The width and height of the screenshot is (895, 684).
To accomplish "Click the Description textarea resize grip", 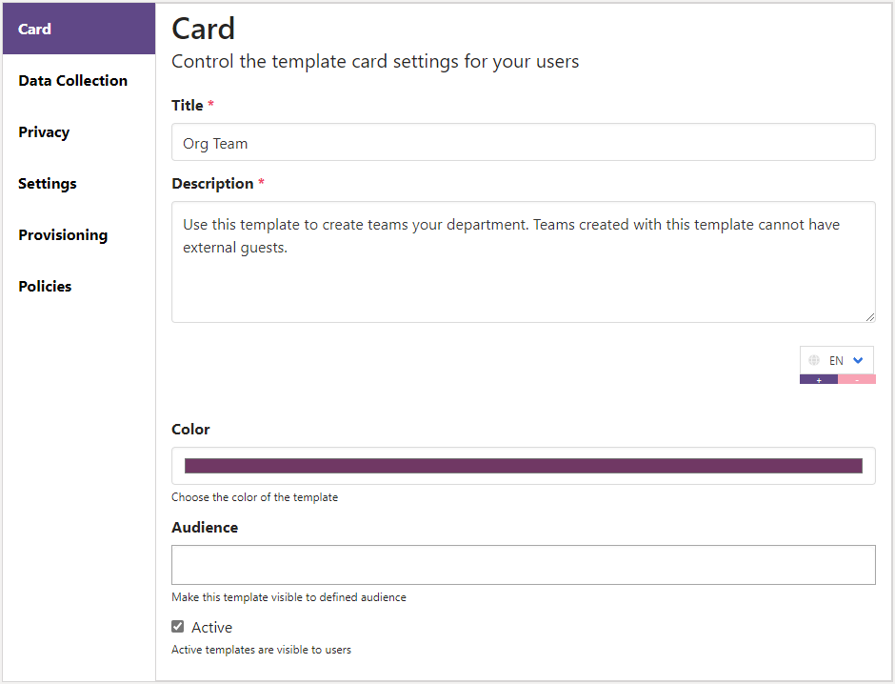I will click(869, 315).
